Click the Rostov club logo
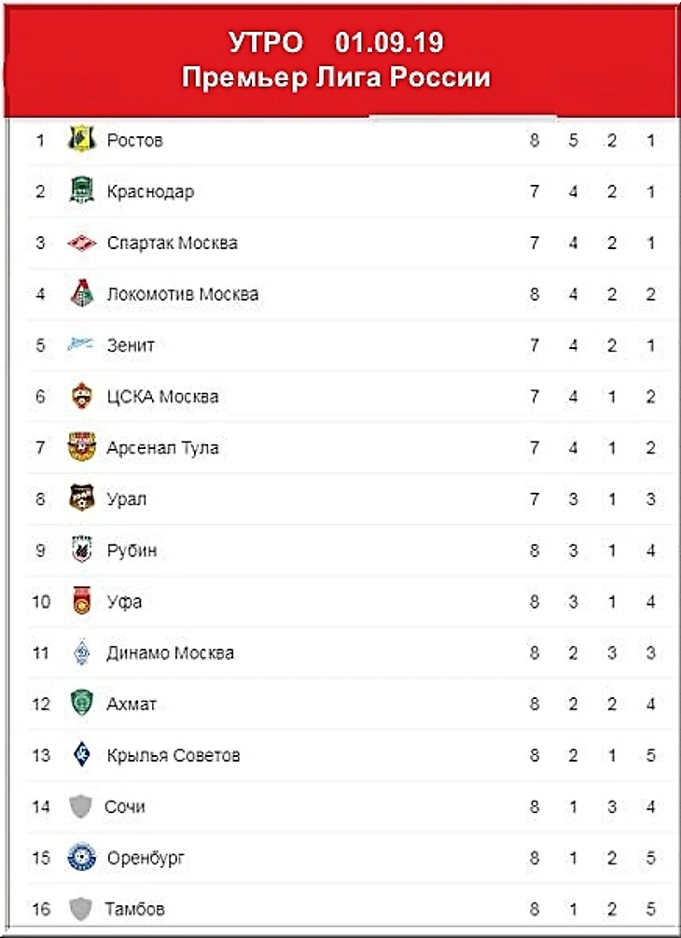The width and height of the screenshot is (681, 938). (82, 140)
